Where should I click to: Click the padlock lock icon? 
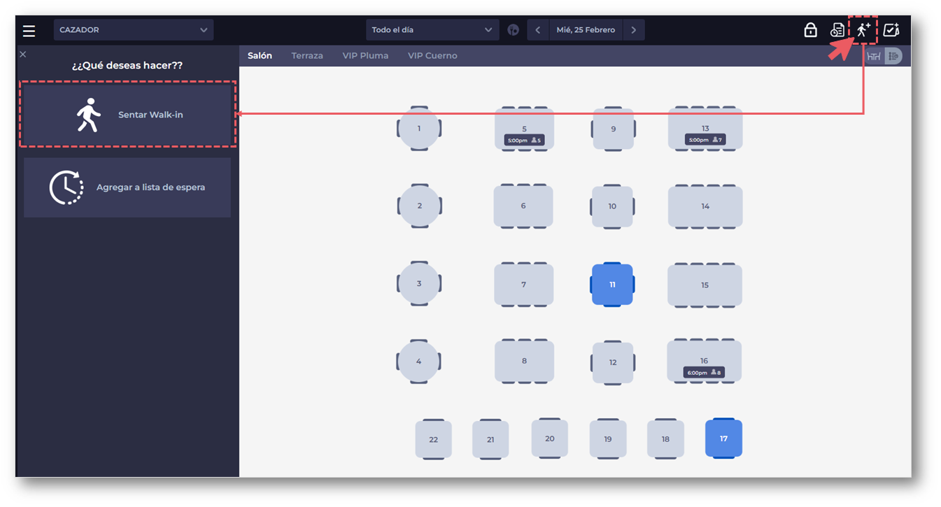coord(810,30)
